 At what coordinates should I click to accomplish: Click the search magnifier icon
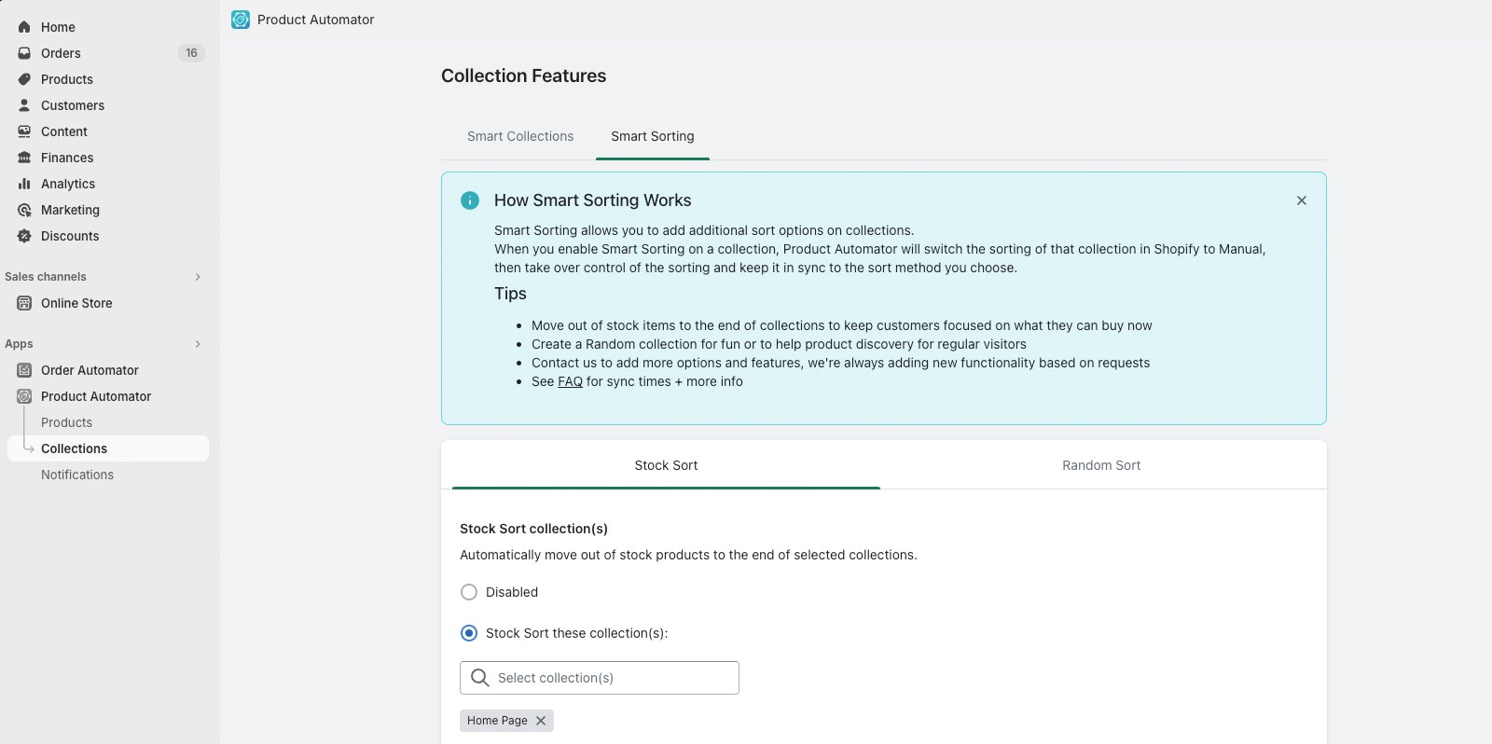[x=480, y=678]
